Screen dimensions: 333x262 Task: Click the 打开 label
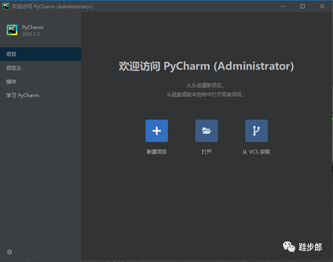pyautogui.click(x=206, y=152)
